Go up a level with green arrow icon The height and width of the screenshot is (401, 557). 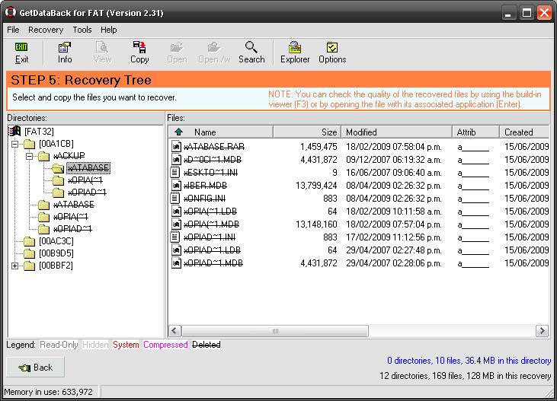click(x=178, y=132)
